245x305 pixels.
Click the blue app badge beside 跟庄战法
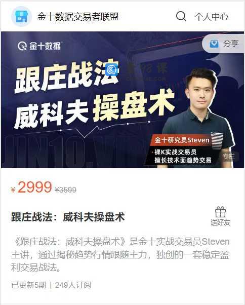click(x=112, y=69)
